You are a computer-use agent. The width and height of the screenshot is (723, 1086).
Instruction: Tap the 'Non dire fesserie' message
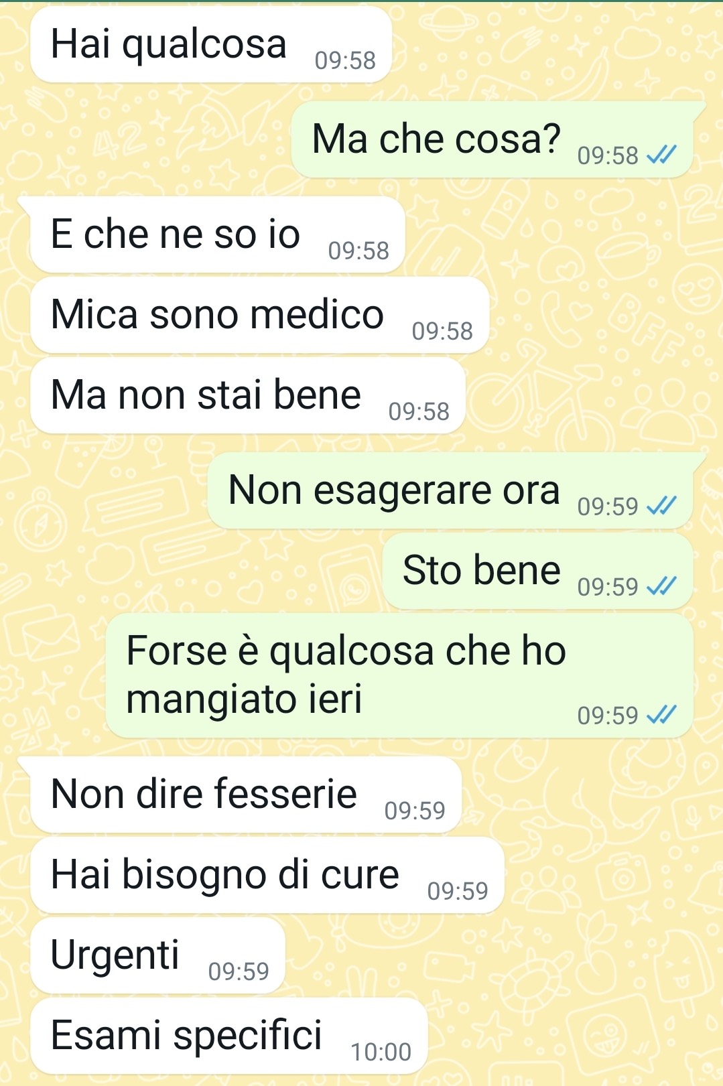(246, 795)
